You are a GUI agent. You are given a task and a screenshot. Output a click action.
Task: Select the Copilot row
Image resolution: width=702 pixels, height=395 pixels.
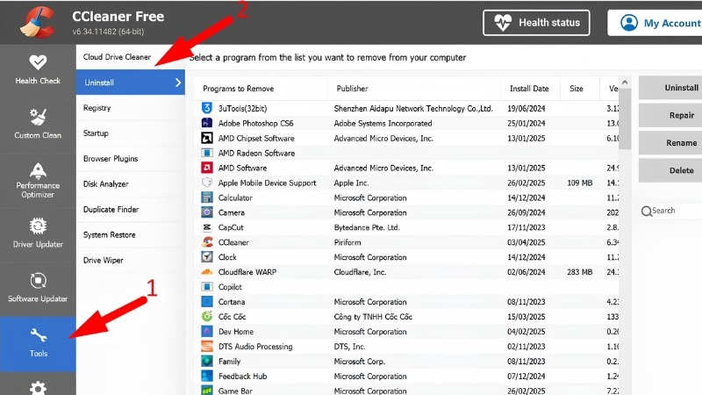(x=406, y=287)
